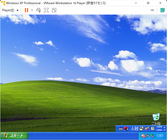Close the VMware Player window
The width and height of the screenshot is (167, 140).
tap(160, 3)
